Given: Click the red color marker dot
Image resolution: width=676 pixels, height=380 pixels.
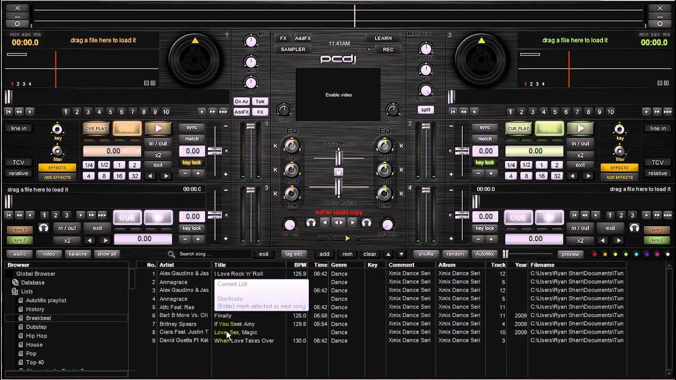Looking at the screenshot, I should pos(594,254).
